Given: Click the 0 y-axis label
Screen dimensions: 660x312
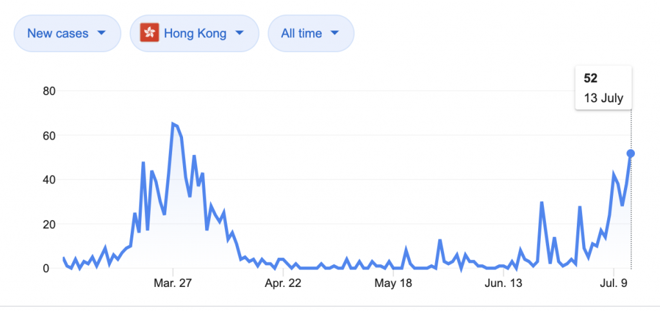Looking at the screenshot, I should coord(53,268).
